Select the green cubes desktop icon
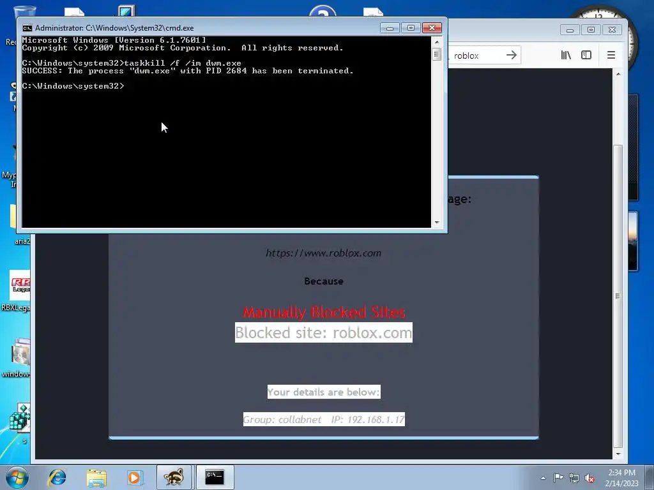 20,423
